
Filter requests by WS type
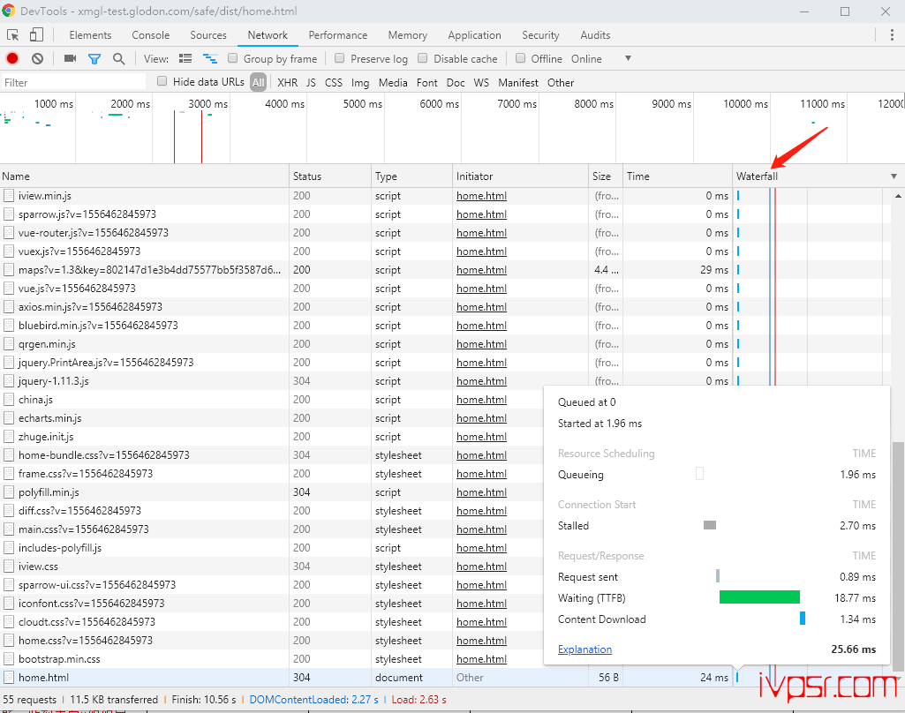(x=481, y=82)
